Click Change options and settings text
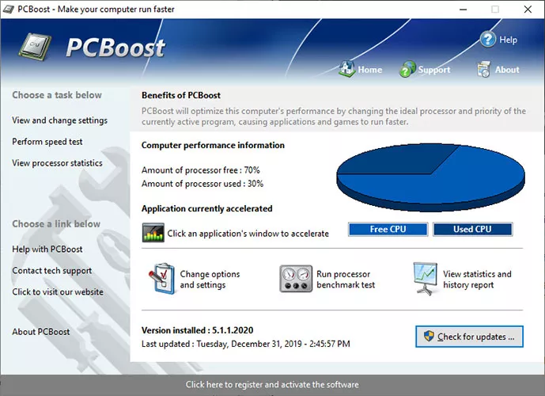The height and width of the screenshot is (396, 545). tap(210, 280)
